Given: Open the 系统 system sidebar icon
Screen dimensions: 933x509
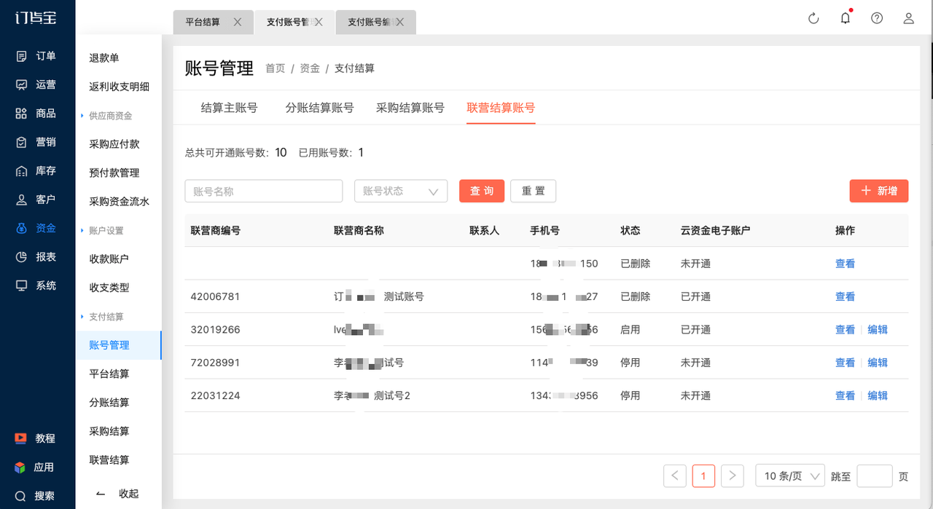Looking at the screenshot, I should click(22, 285).
